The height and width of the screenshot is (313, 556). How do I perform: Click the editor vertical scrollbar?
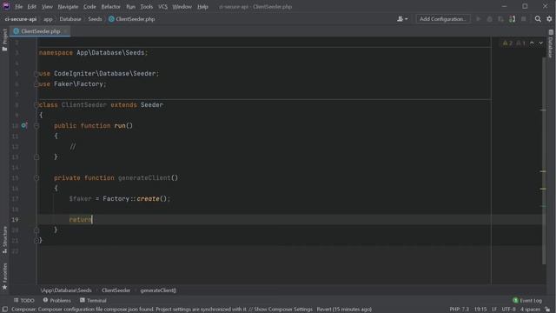pyautogui.click(x=544, y=160)
